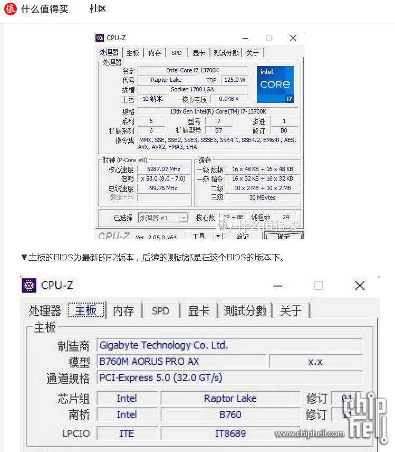Click the 什么值得买 site name text
395x452 pixels.
(x=45, y=9)
